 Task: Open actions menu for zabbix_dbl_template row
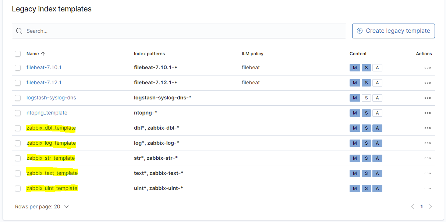pos(427,128)
